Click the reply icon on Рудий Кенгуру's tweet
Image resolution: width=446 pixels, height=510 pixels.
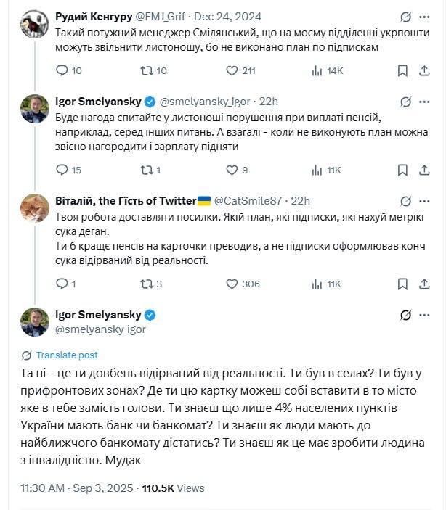tap(62, 70)
